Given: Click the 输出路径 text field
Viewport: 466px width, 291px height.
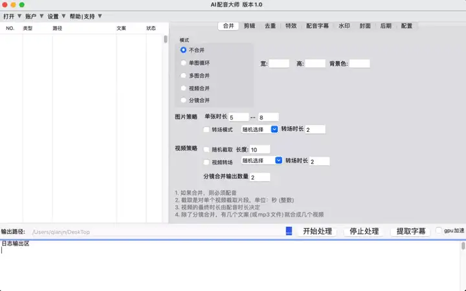Looking at the screenshot, I should (x=157, y=232).
